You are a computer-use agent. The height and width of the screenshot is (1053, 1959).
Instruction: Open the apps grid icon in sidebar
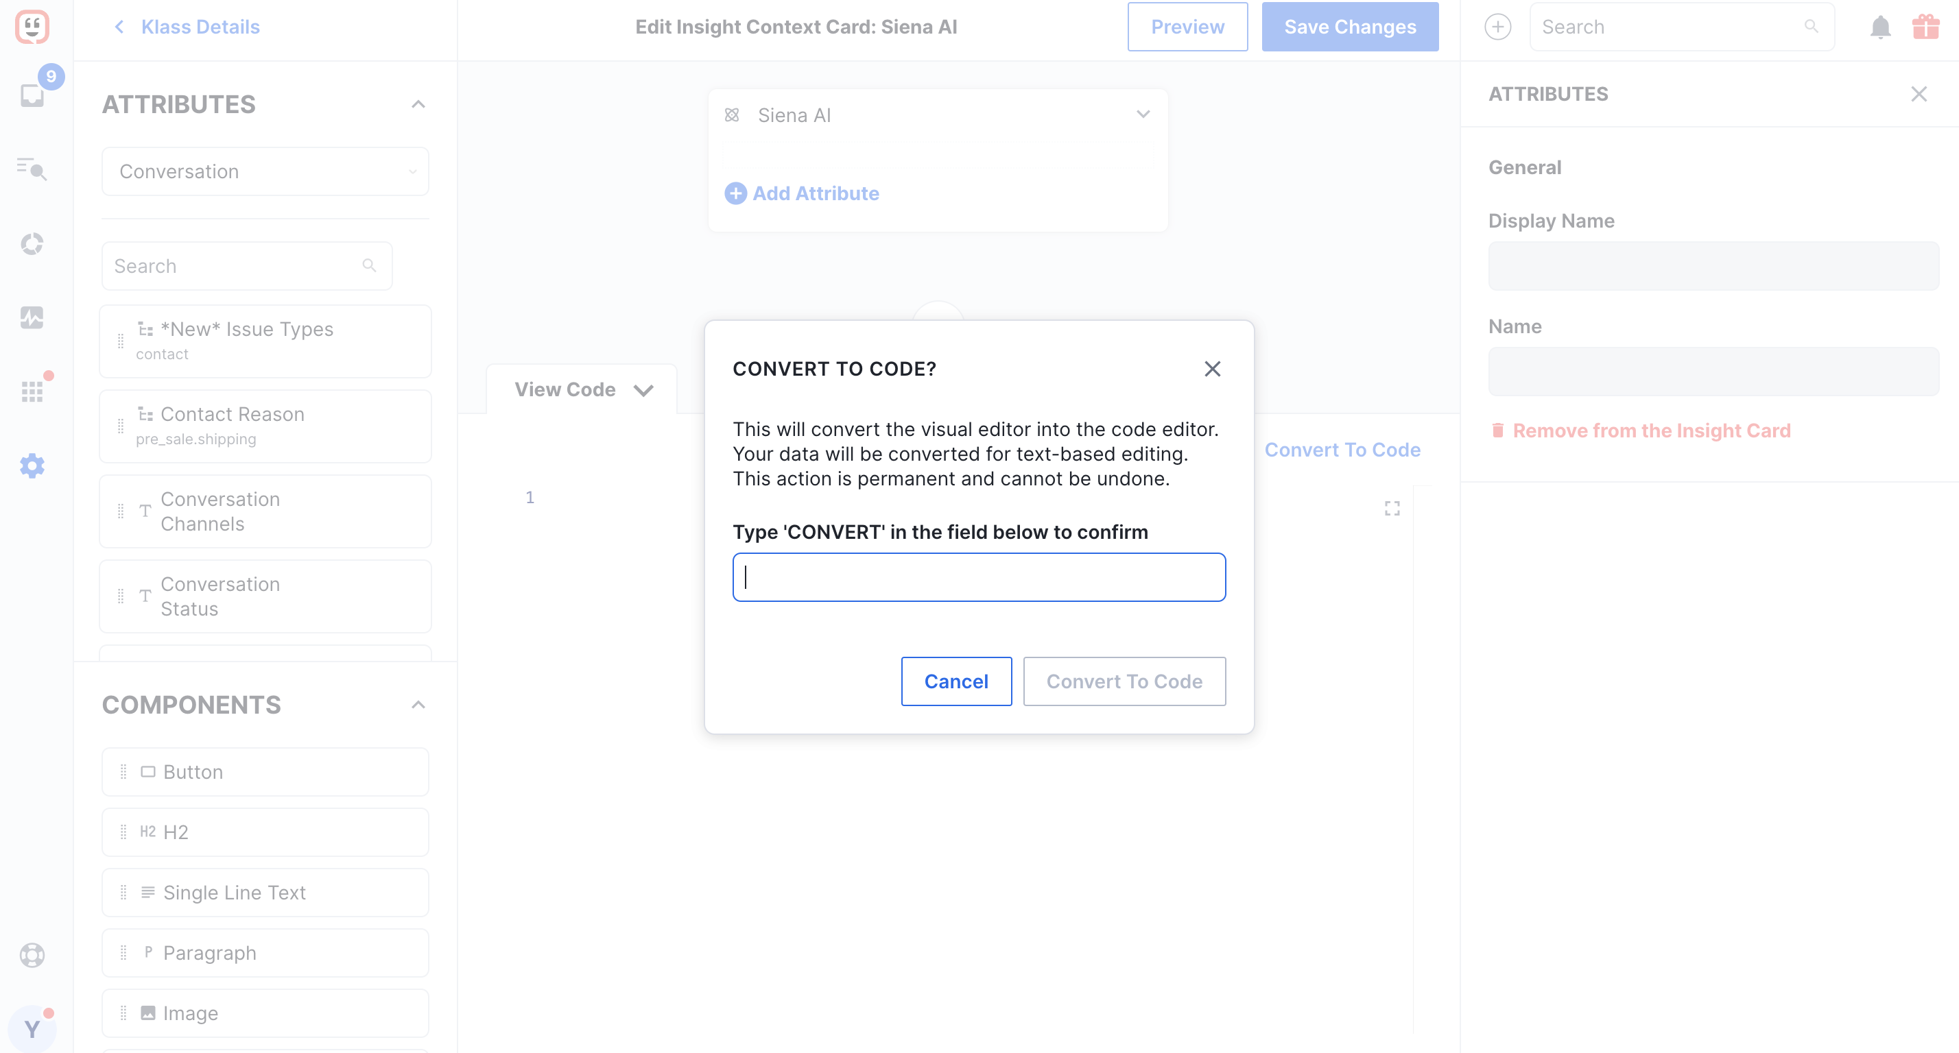click(x=32, y=391)
